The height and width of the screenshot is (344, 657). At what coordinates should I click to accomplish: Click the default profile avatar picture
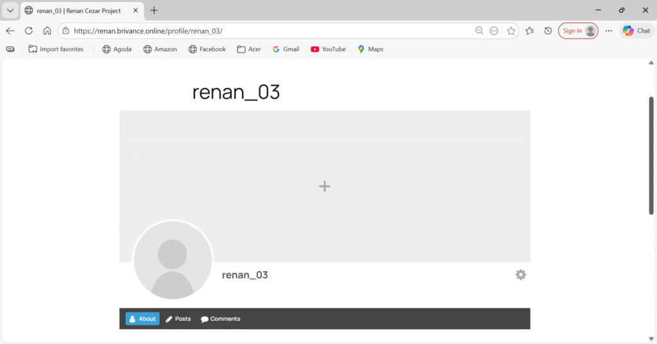point(172,260)
